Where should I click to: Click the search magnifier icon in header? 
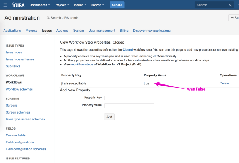230,5
